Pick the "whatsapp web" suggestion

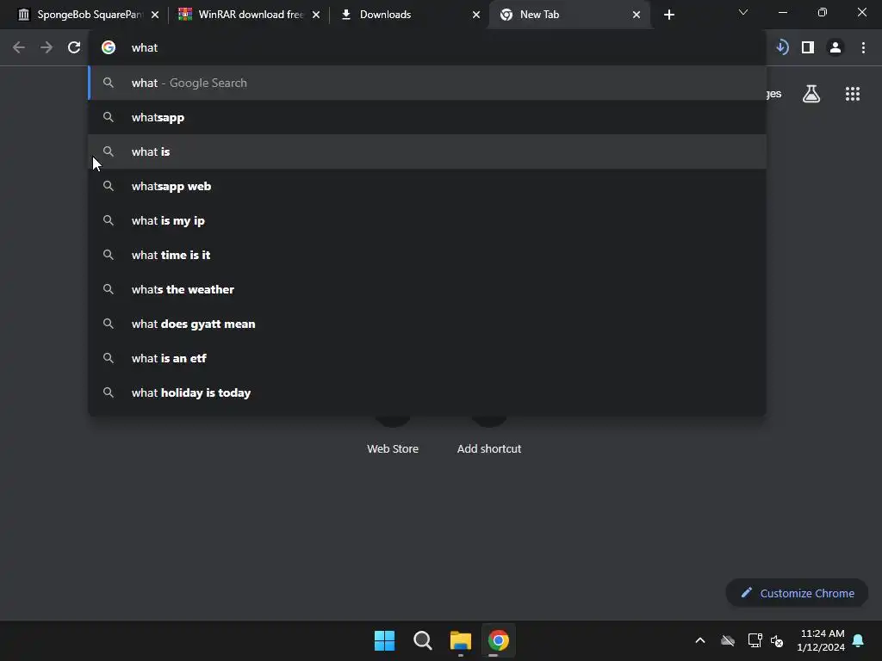[x=427, y=186]
